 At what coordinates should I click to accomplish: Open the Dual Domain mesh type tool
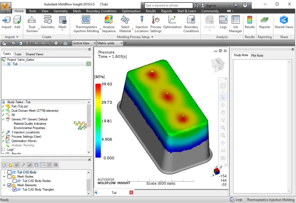pyautogui.click(x=32, y=24)
